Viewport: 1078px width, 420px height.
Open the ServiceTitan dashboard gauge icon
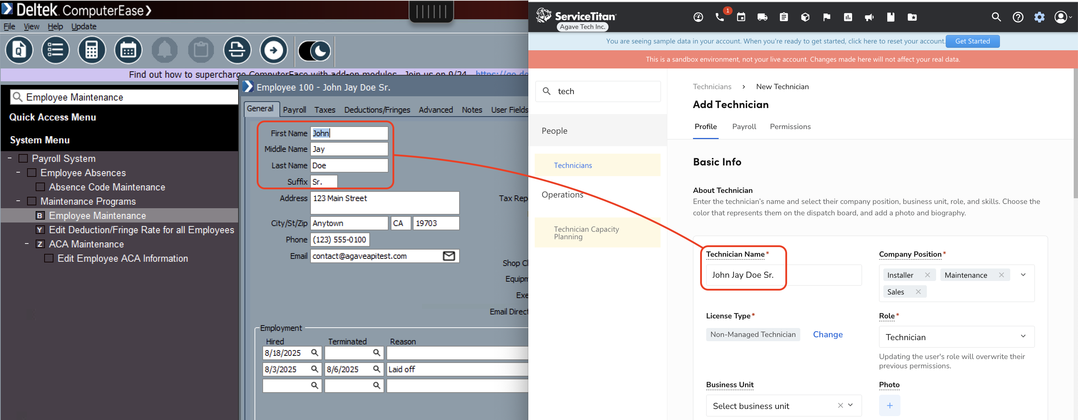(x=698, y=17)
